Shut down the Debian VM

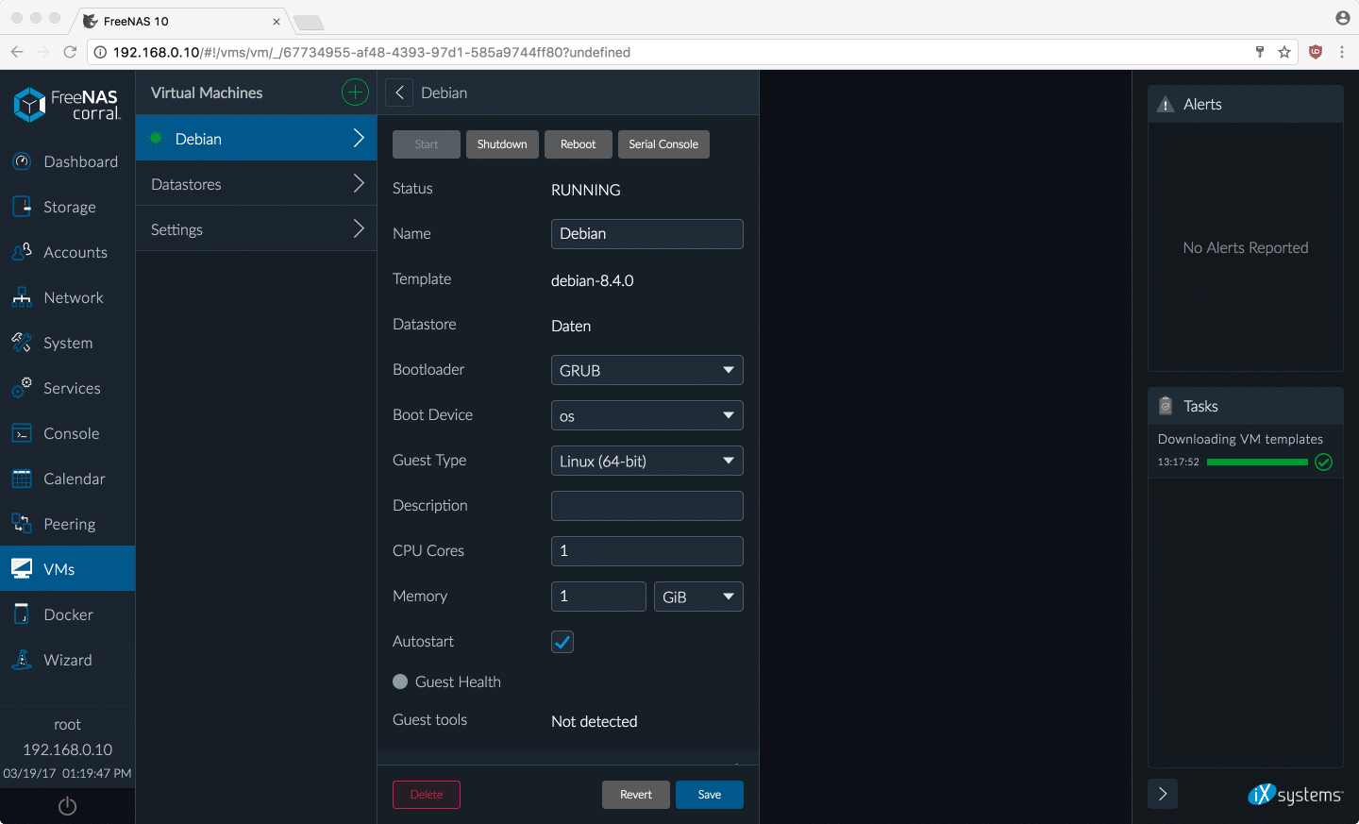point(502,144)
